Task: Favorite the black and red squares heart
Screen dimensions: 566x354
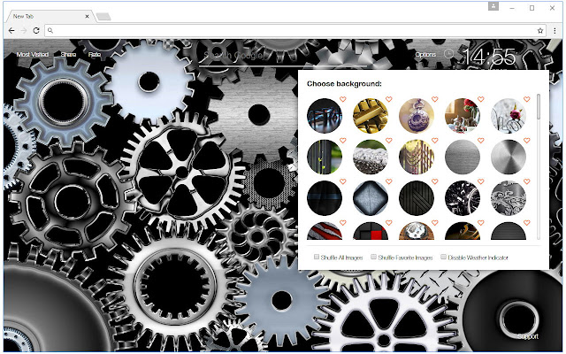Action: click(389, 222)
